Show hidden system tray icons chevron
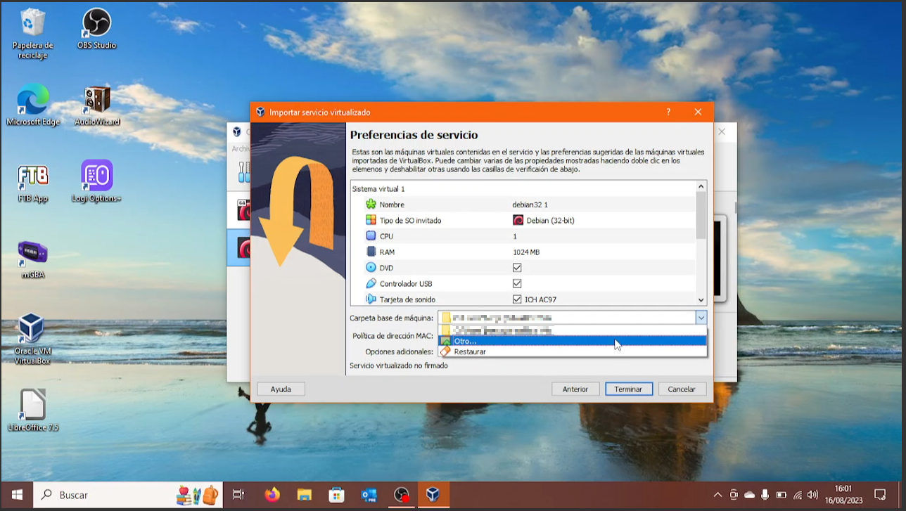 click(x=717, y=495)
